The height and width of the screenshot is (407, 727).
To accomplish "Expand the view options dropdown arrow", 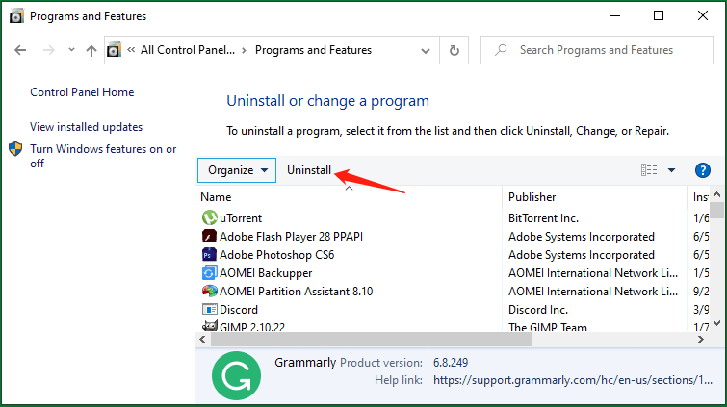I will (671, 170).
